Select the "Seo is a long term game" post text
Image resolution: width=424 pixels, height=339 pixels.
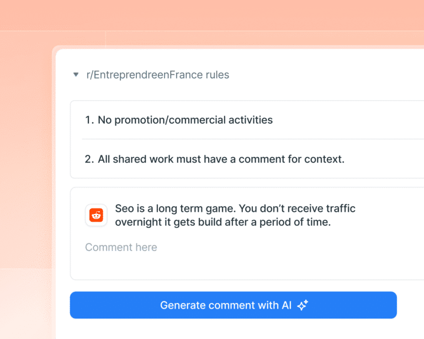[x=235, y=215]
